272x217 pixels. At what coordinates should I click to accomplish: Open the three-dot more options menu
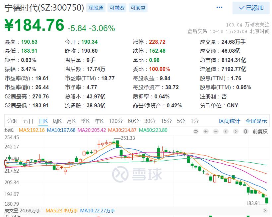(x=219, y=8)
